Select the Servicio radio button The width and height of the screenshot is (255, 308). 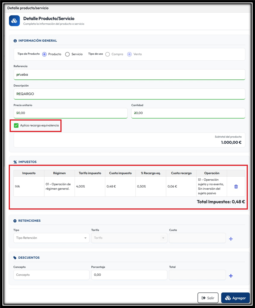(67, 54)
